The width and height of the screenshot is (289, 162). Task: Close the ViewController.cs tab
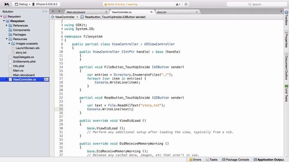pos(151,12)
